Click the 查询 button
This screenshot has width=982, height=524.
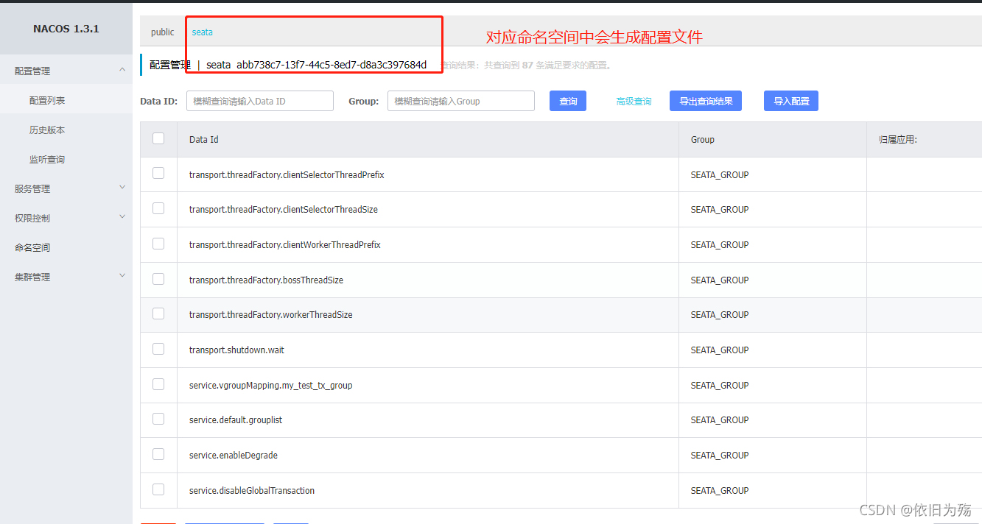[568, 101]
